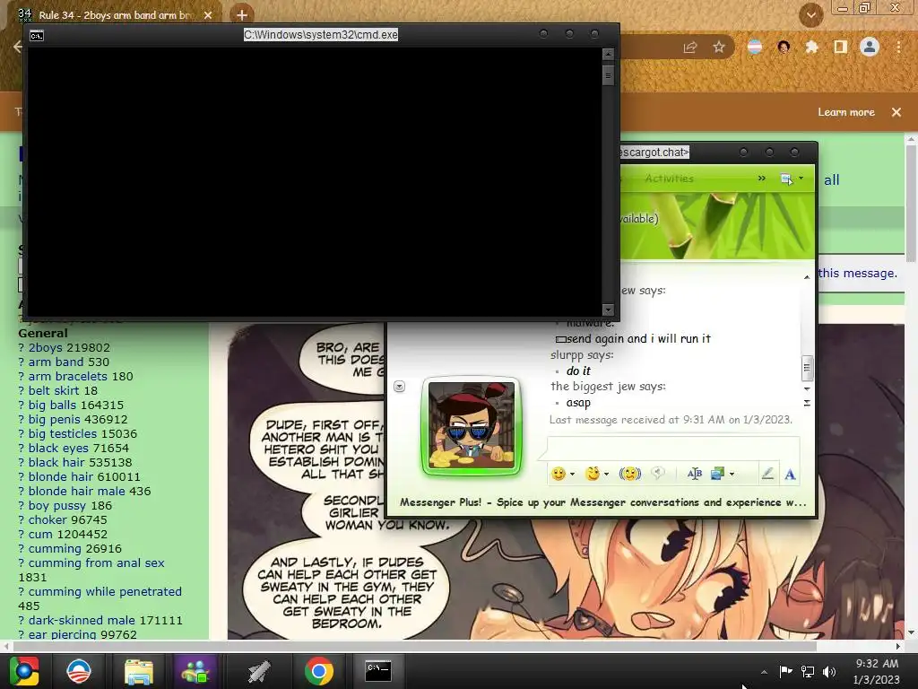The image size is (918, 689).
Task: Switch to handwriting pen mode
Action: click(x=767, y=474)
